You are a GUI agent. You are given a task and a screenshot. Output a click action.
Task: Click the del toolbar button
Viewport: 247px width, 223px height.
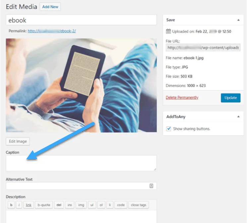pyautogui.click(x=59, y=205)
